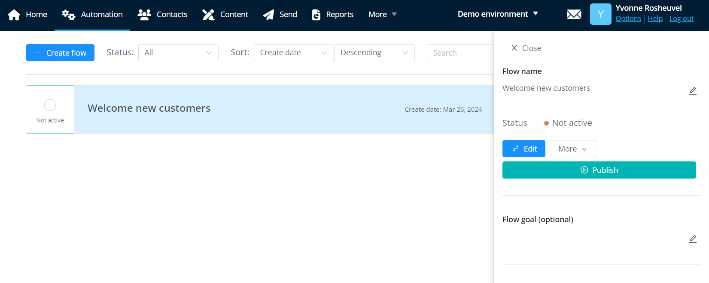Edit flow goal with pencil icon

pos(692,239)
